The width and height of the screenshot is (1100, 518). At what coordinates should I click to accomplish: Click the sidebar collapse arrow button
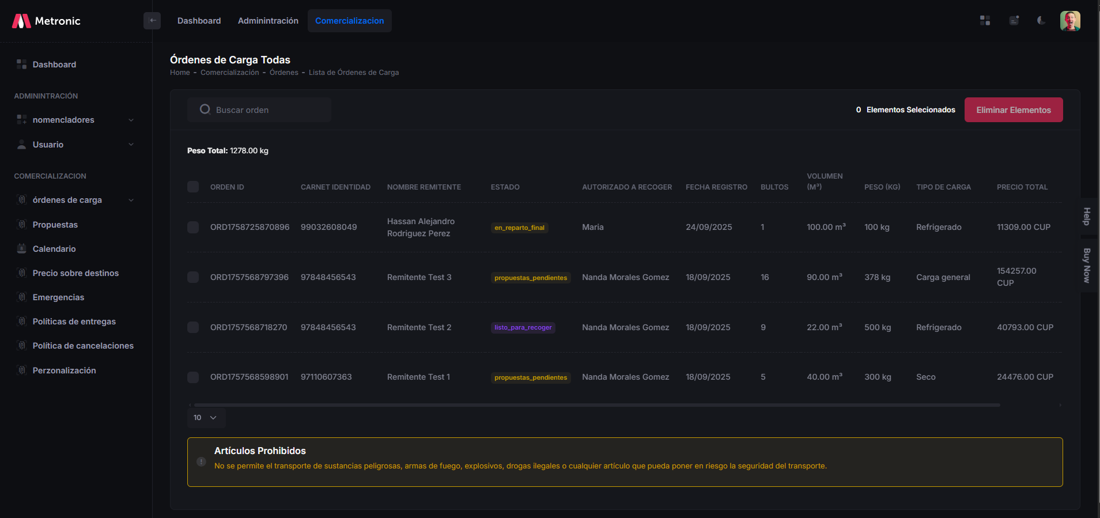click(152, 21)
